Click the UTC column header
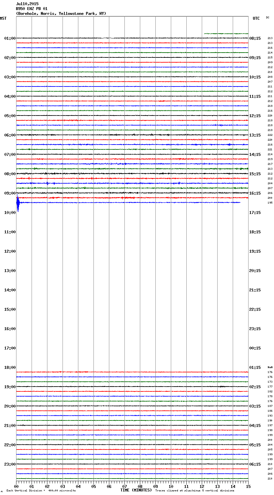The width and height of the screenshot is (274, 495). [256, 18]
